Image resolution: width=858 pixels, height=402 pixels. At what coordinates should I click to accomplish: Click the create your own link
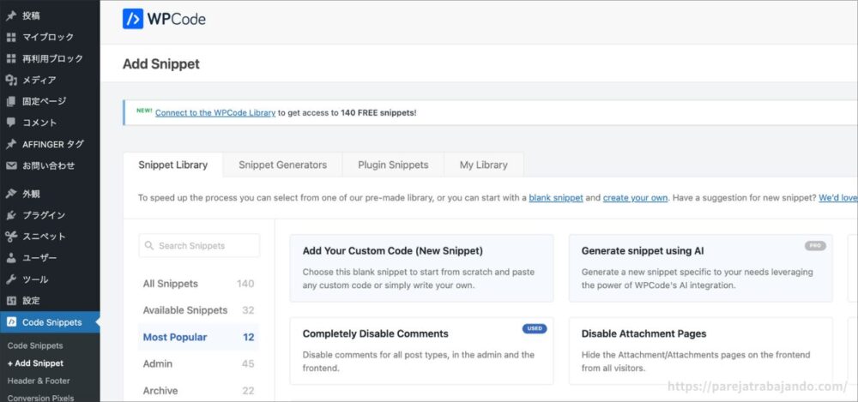635,198
